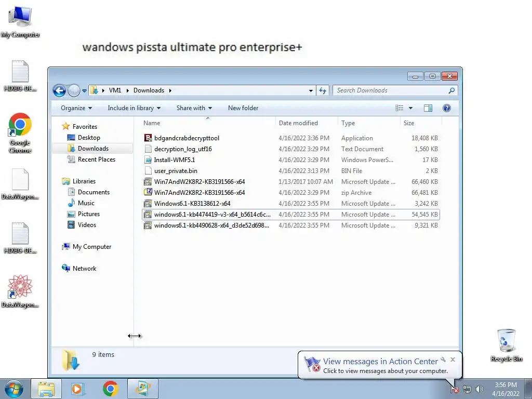
Task: Click the Action Center flag tray icon
Action: pos(454,389)
